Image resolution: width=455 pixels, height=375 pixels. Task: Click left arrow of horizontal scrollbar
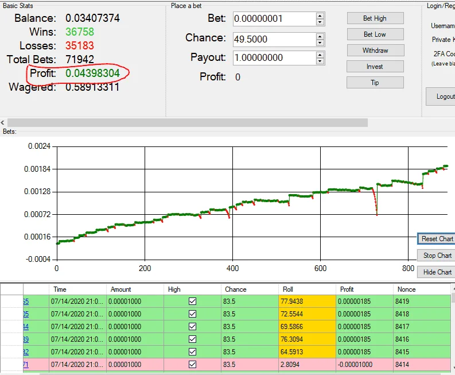tap(3, 122)
